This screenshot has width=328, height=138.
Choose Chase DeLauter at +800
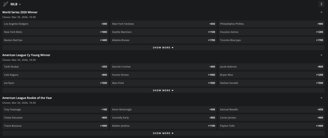click(x=55, y=118)
